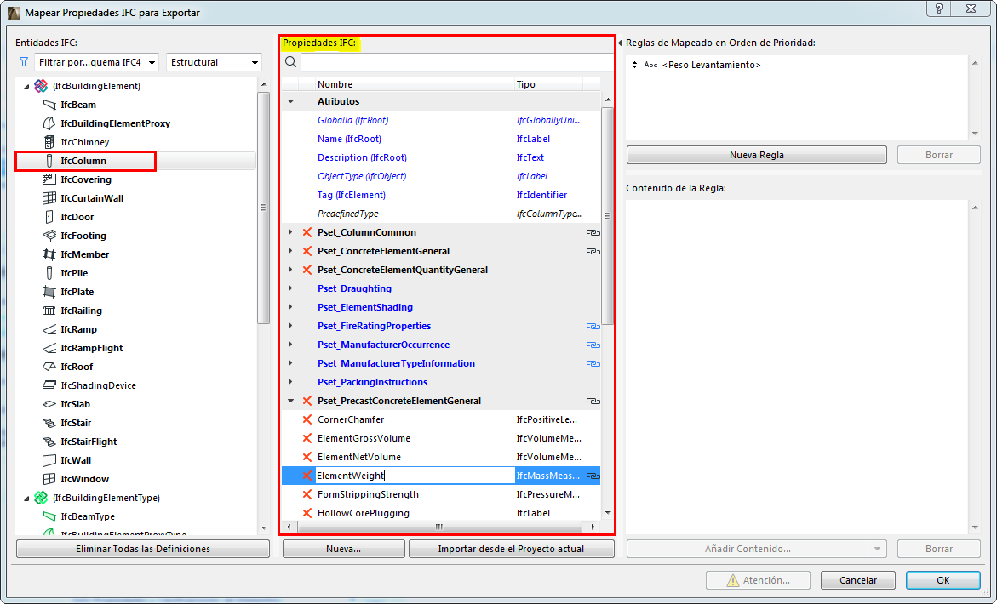Select the PredefinedType attribute row
Viewport: 997px width, 604px height.
[441, 214]
